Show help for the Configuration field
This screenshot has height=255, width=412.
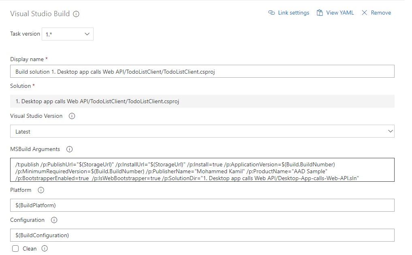54,220
